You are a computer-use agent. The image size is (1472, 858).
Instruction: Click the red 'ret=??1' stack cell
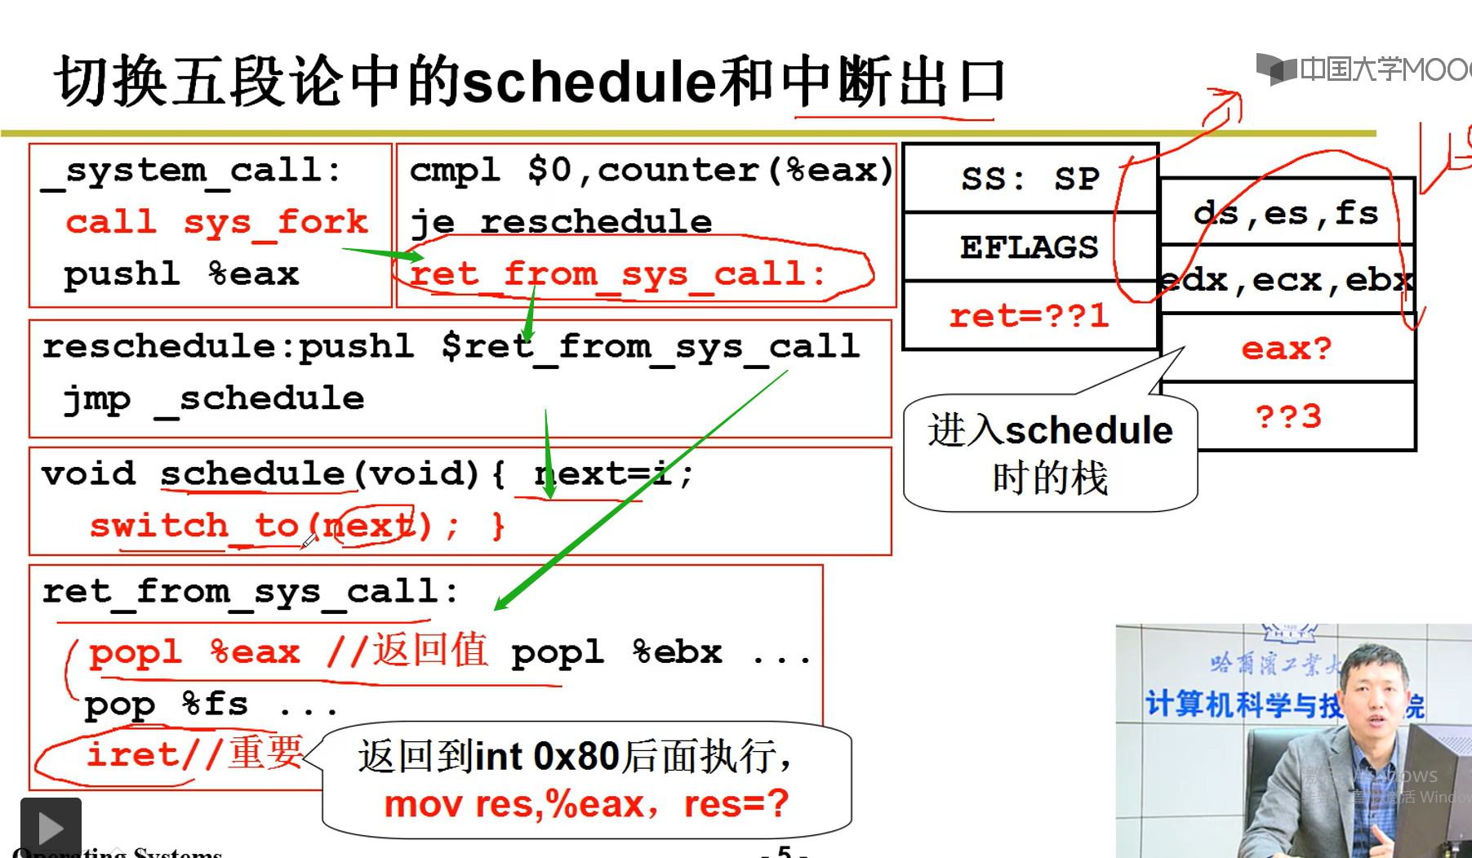(1030, 316)
